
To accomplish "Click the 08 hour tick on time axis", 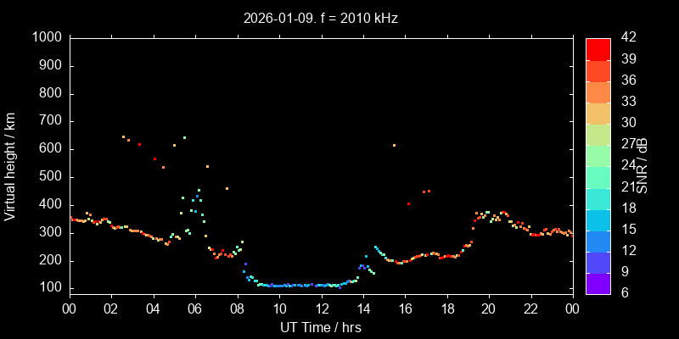I will click(x=237, y=308).
